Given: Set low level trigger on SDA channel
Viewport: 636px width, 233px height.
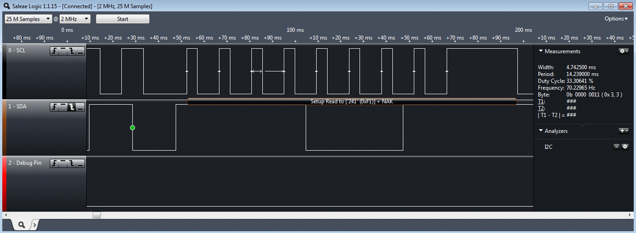Looking at the screenshot, I should (x=80, y=107).
